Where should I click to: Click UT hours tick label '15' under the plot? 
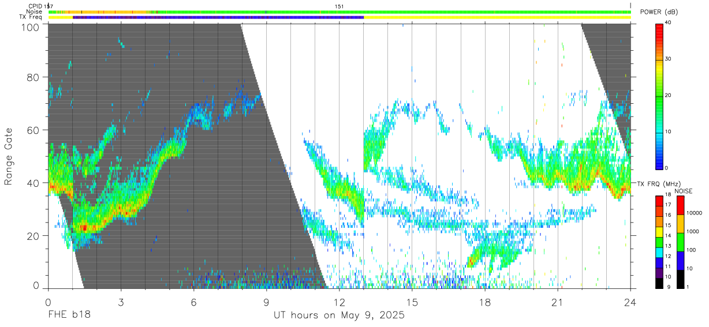click(412, 302)
